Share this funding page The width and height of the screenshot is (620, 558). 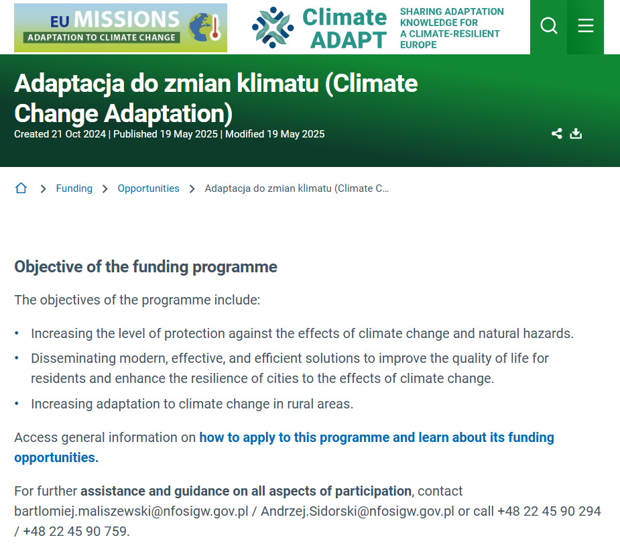(556, 133)
